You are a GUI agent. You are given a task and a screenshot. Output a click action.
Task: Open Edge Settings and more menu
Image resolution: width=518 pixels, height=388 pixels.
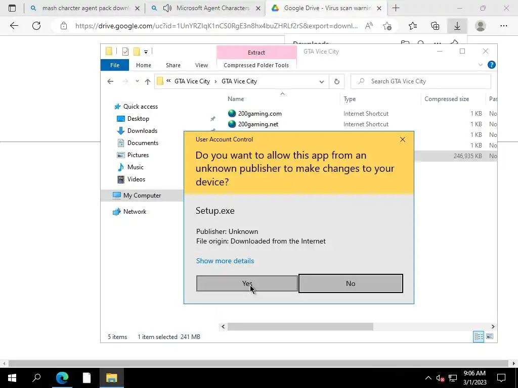(503, 26)
